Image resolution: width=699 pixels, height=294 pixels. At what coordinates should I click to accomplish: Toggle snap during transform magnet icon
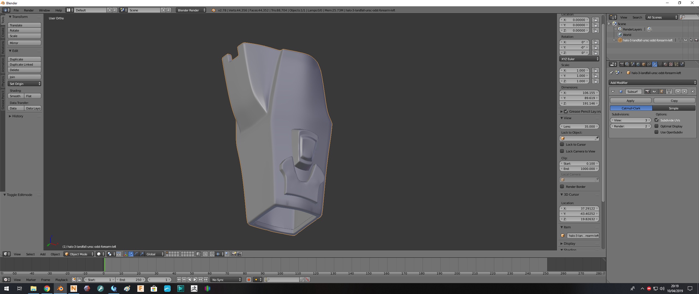212,254
